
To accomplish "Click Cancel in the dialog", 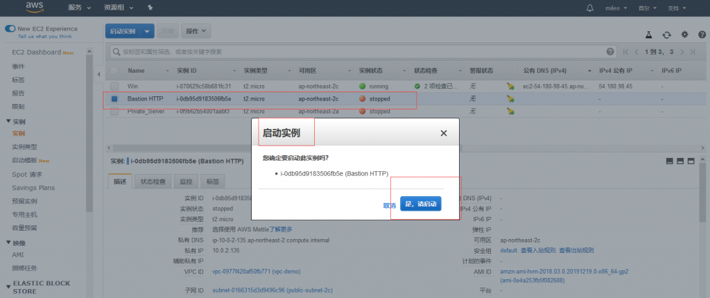I will pyautogui.click(x=390, y=206).
